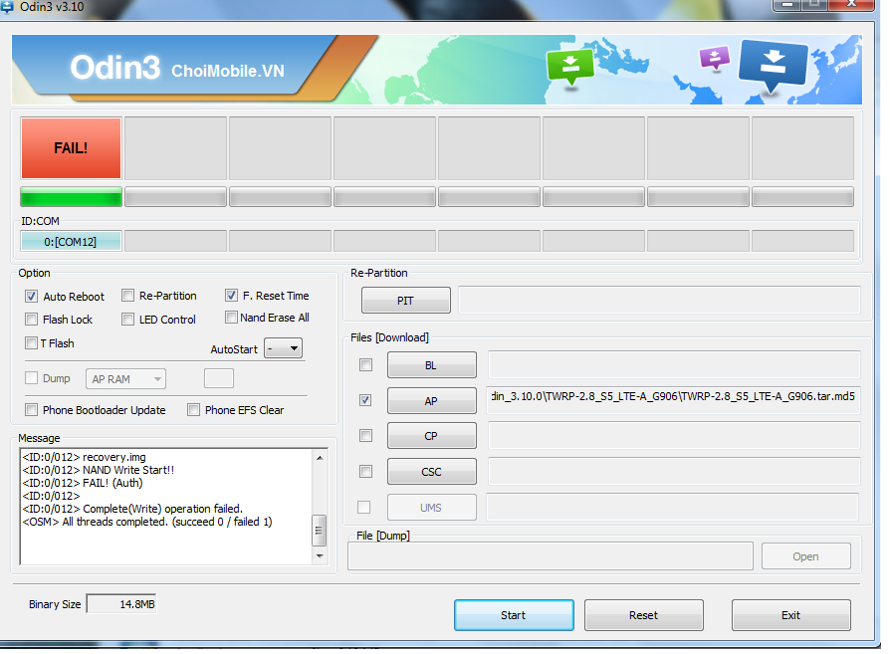Click 'All threads completed' log line
Viewport: 890px width, 654px height.
click(x=147, y=522)
